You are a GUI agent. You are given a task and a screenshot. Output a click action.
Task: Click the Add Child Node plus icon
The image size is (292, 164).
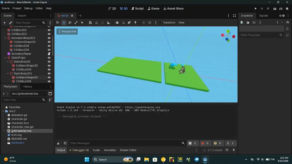pyautogui.click(x=4, y=23)
